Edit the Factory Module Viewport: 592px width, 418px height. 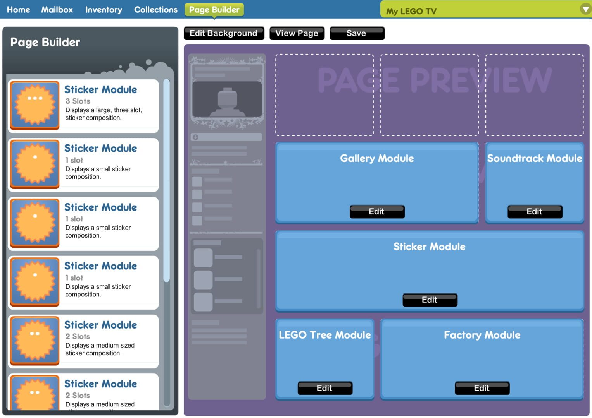tap(482, 388)
